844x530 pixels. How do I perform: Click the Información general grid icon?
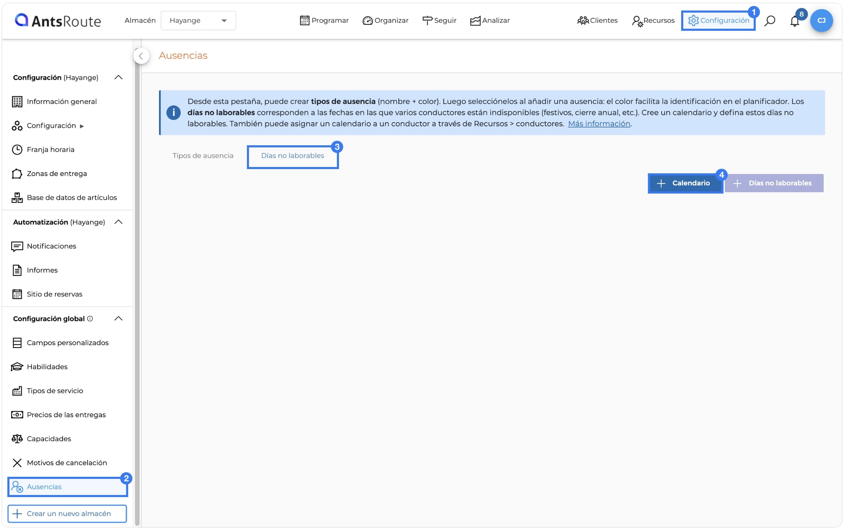pyautogui.click(x=17, y=102)
